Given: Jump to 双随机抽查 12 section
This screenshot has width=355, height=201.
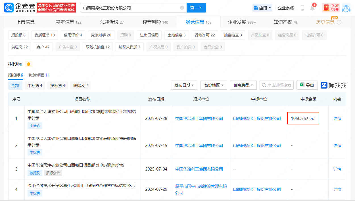Looking at the screenshot, I should pos(98,47).
